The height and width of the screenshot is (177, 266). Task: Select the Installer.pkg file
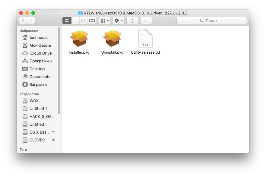(x=79, y=42)
